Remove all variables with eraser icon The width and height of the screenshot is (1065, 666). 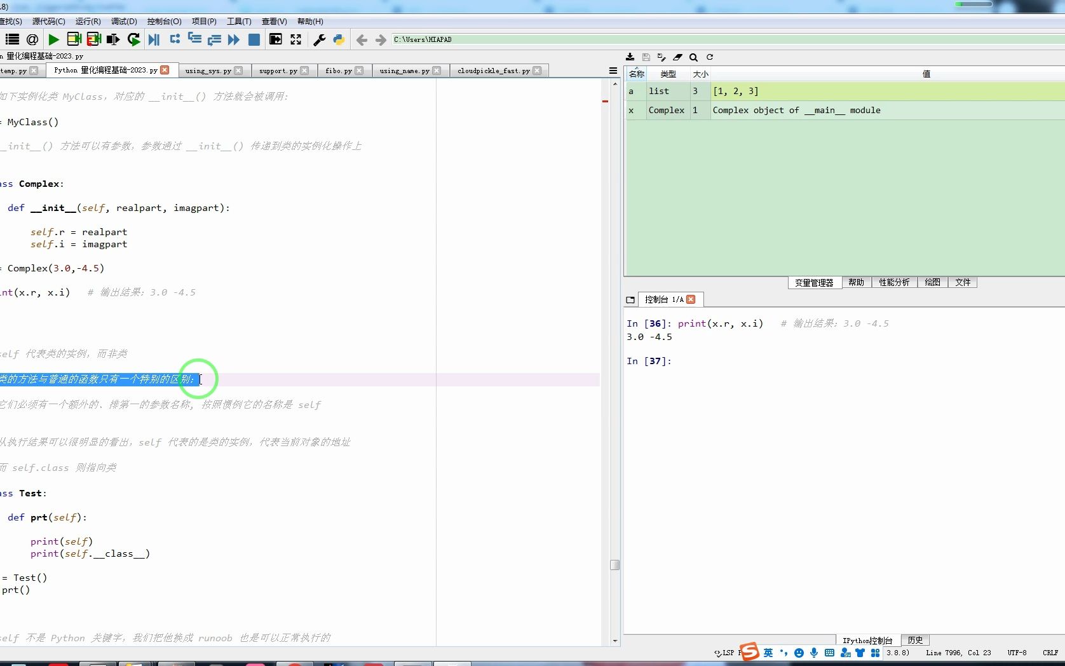click(x=677, y=57)
